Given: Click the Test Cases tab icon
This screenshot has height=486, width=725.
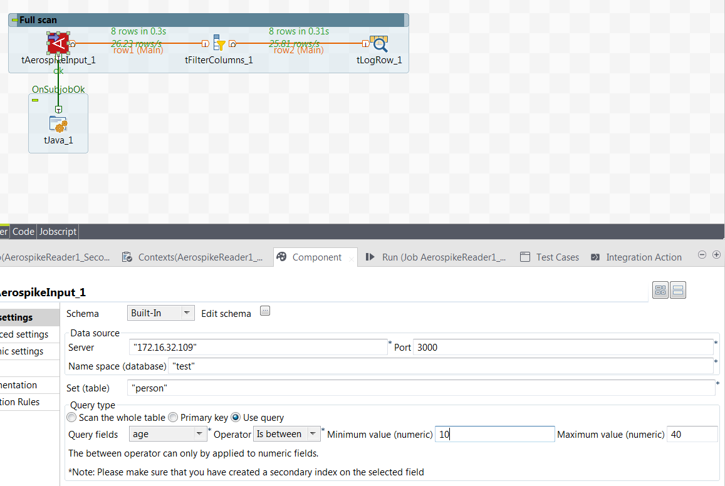Looking at the screenshot, I should (x=524, y=257).
